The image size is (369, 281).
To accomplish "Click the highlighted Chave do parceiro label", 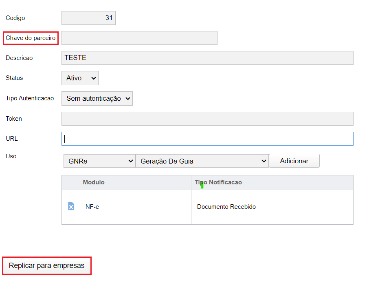I will tap(31, 38).
